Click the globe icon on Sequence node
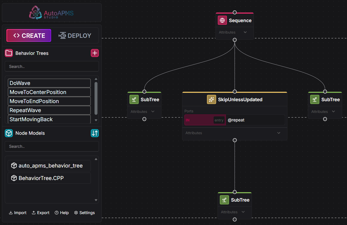Viewport: 347px width, 225px height. 222,21
